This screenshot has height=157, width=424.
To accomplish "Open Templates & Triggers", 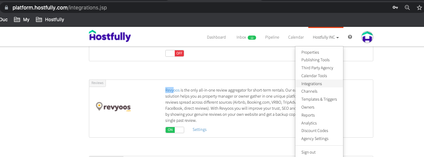I will pos(319,99).
